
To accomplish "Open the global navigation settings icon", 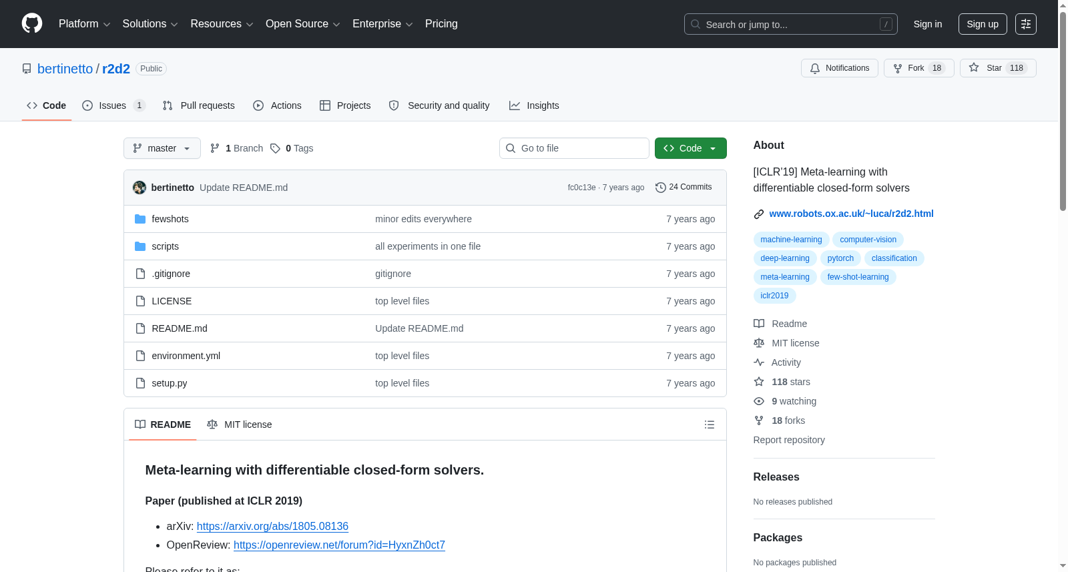I will coord(1026,24).
